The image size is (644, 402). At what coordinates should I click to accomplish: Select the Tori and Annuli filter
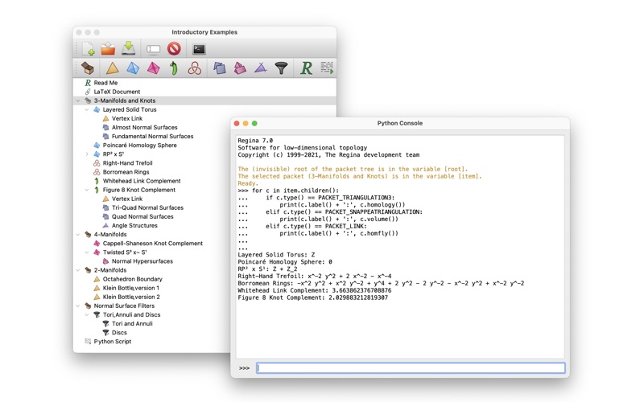(x=132, y=324)
